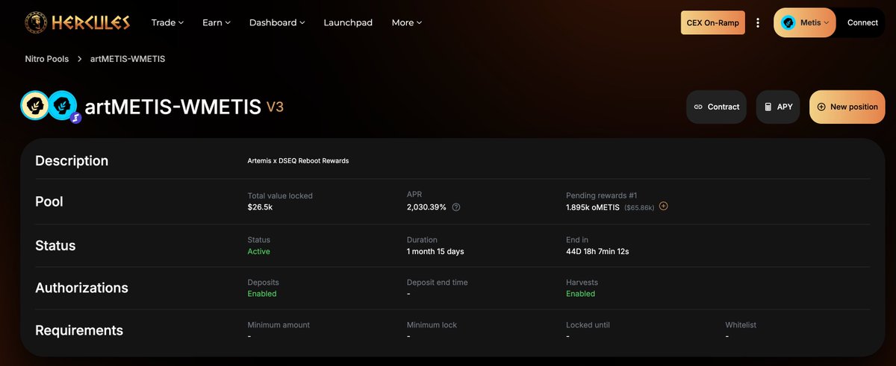The image size is (896, 366).
Task: Open the APY calculator
Action: click(778, 107)
